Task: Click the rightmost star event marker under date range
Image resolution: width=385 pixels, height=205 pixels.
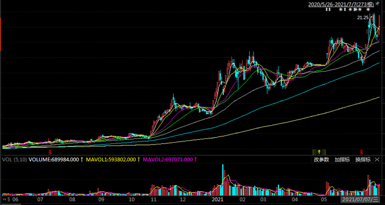Action: click(368, 9)
